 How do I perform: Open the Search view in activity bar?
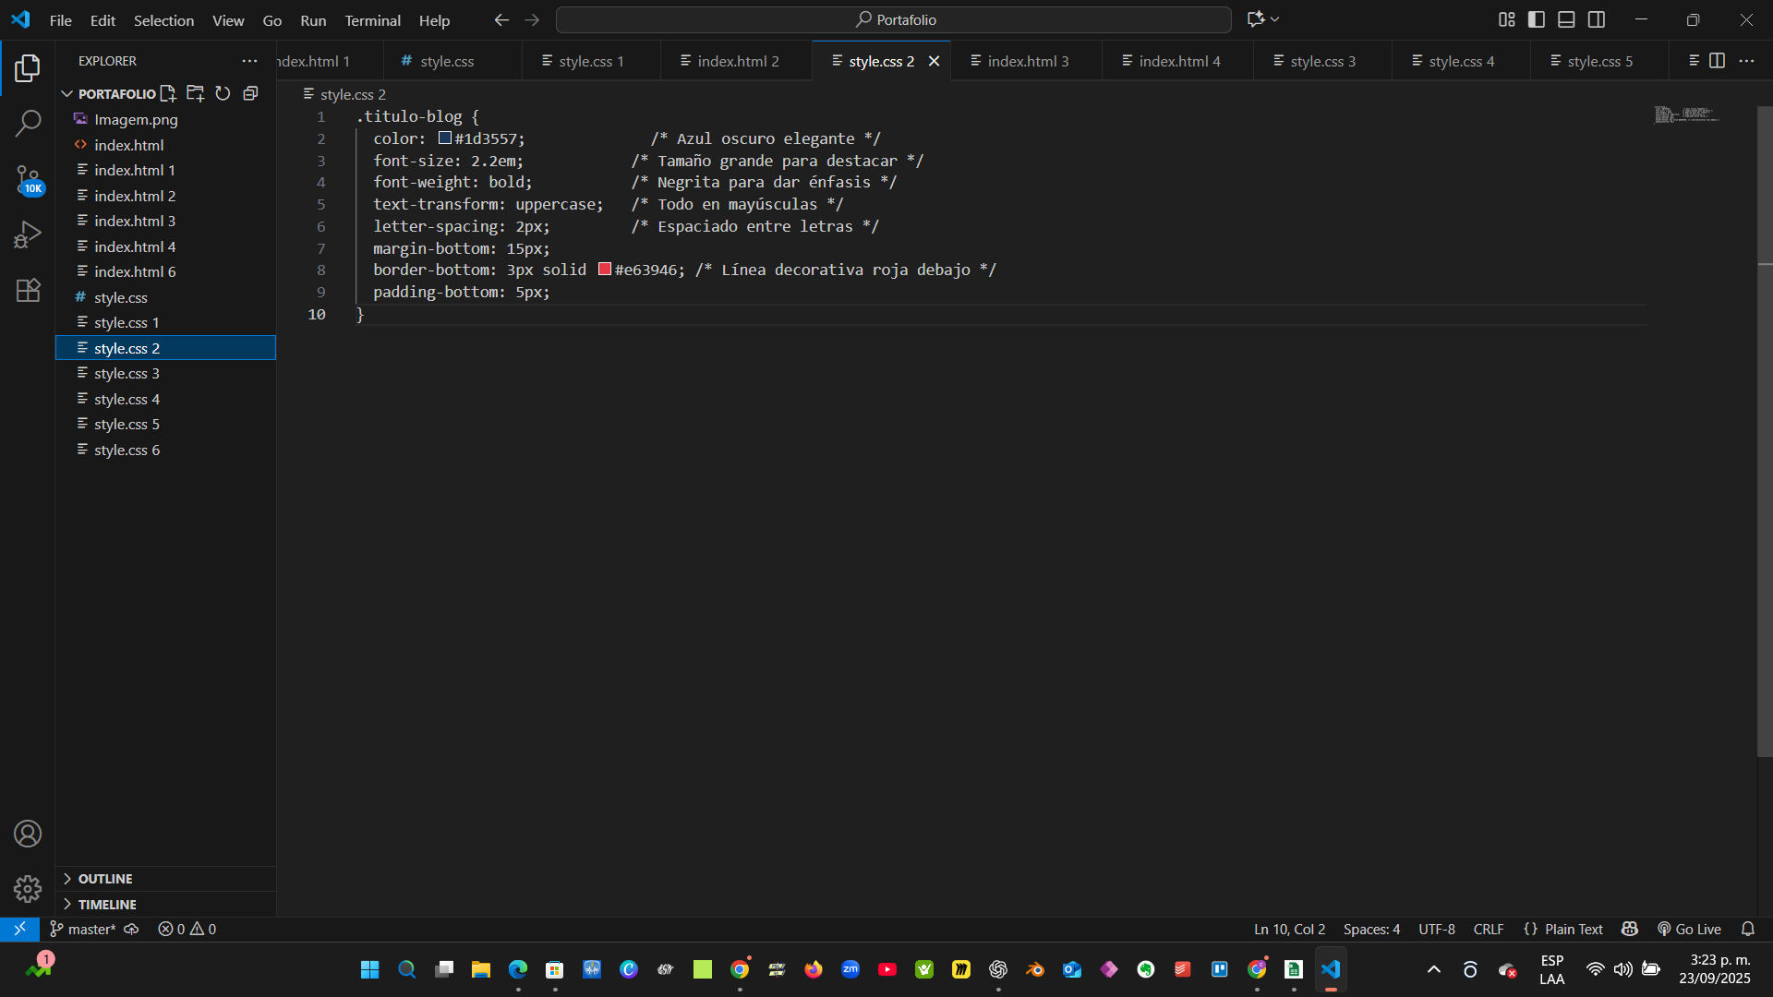tap(28, 123)
